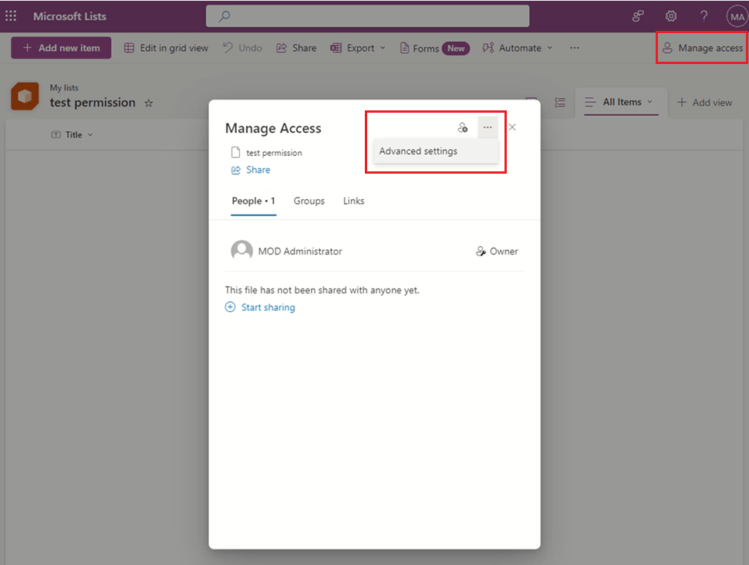
Task: Open the MA account avatar
Action: coord(736,15)
